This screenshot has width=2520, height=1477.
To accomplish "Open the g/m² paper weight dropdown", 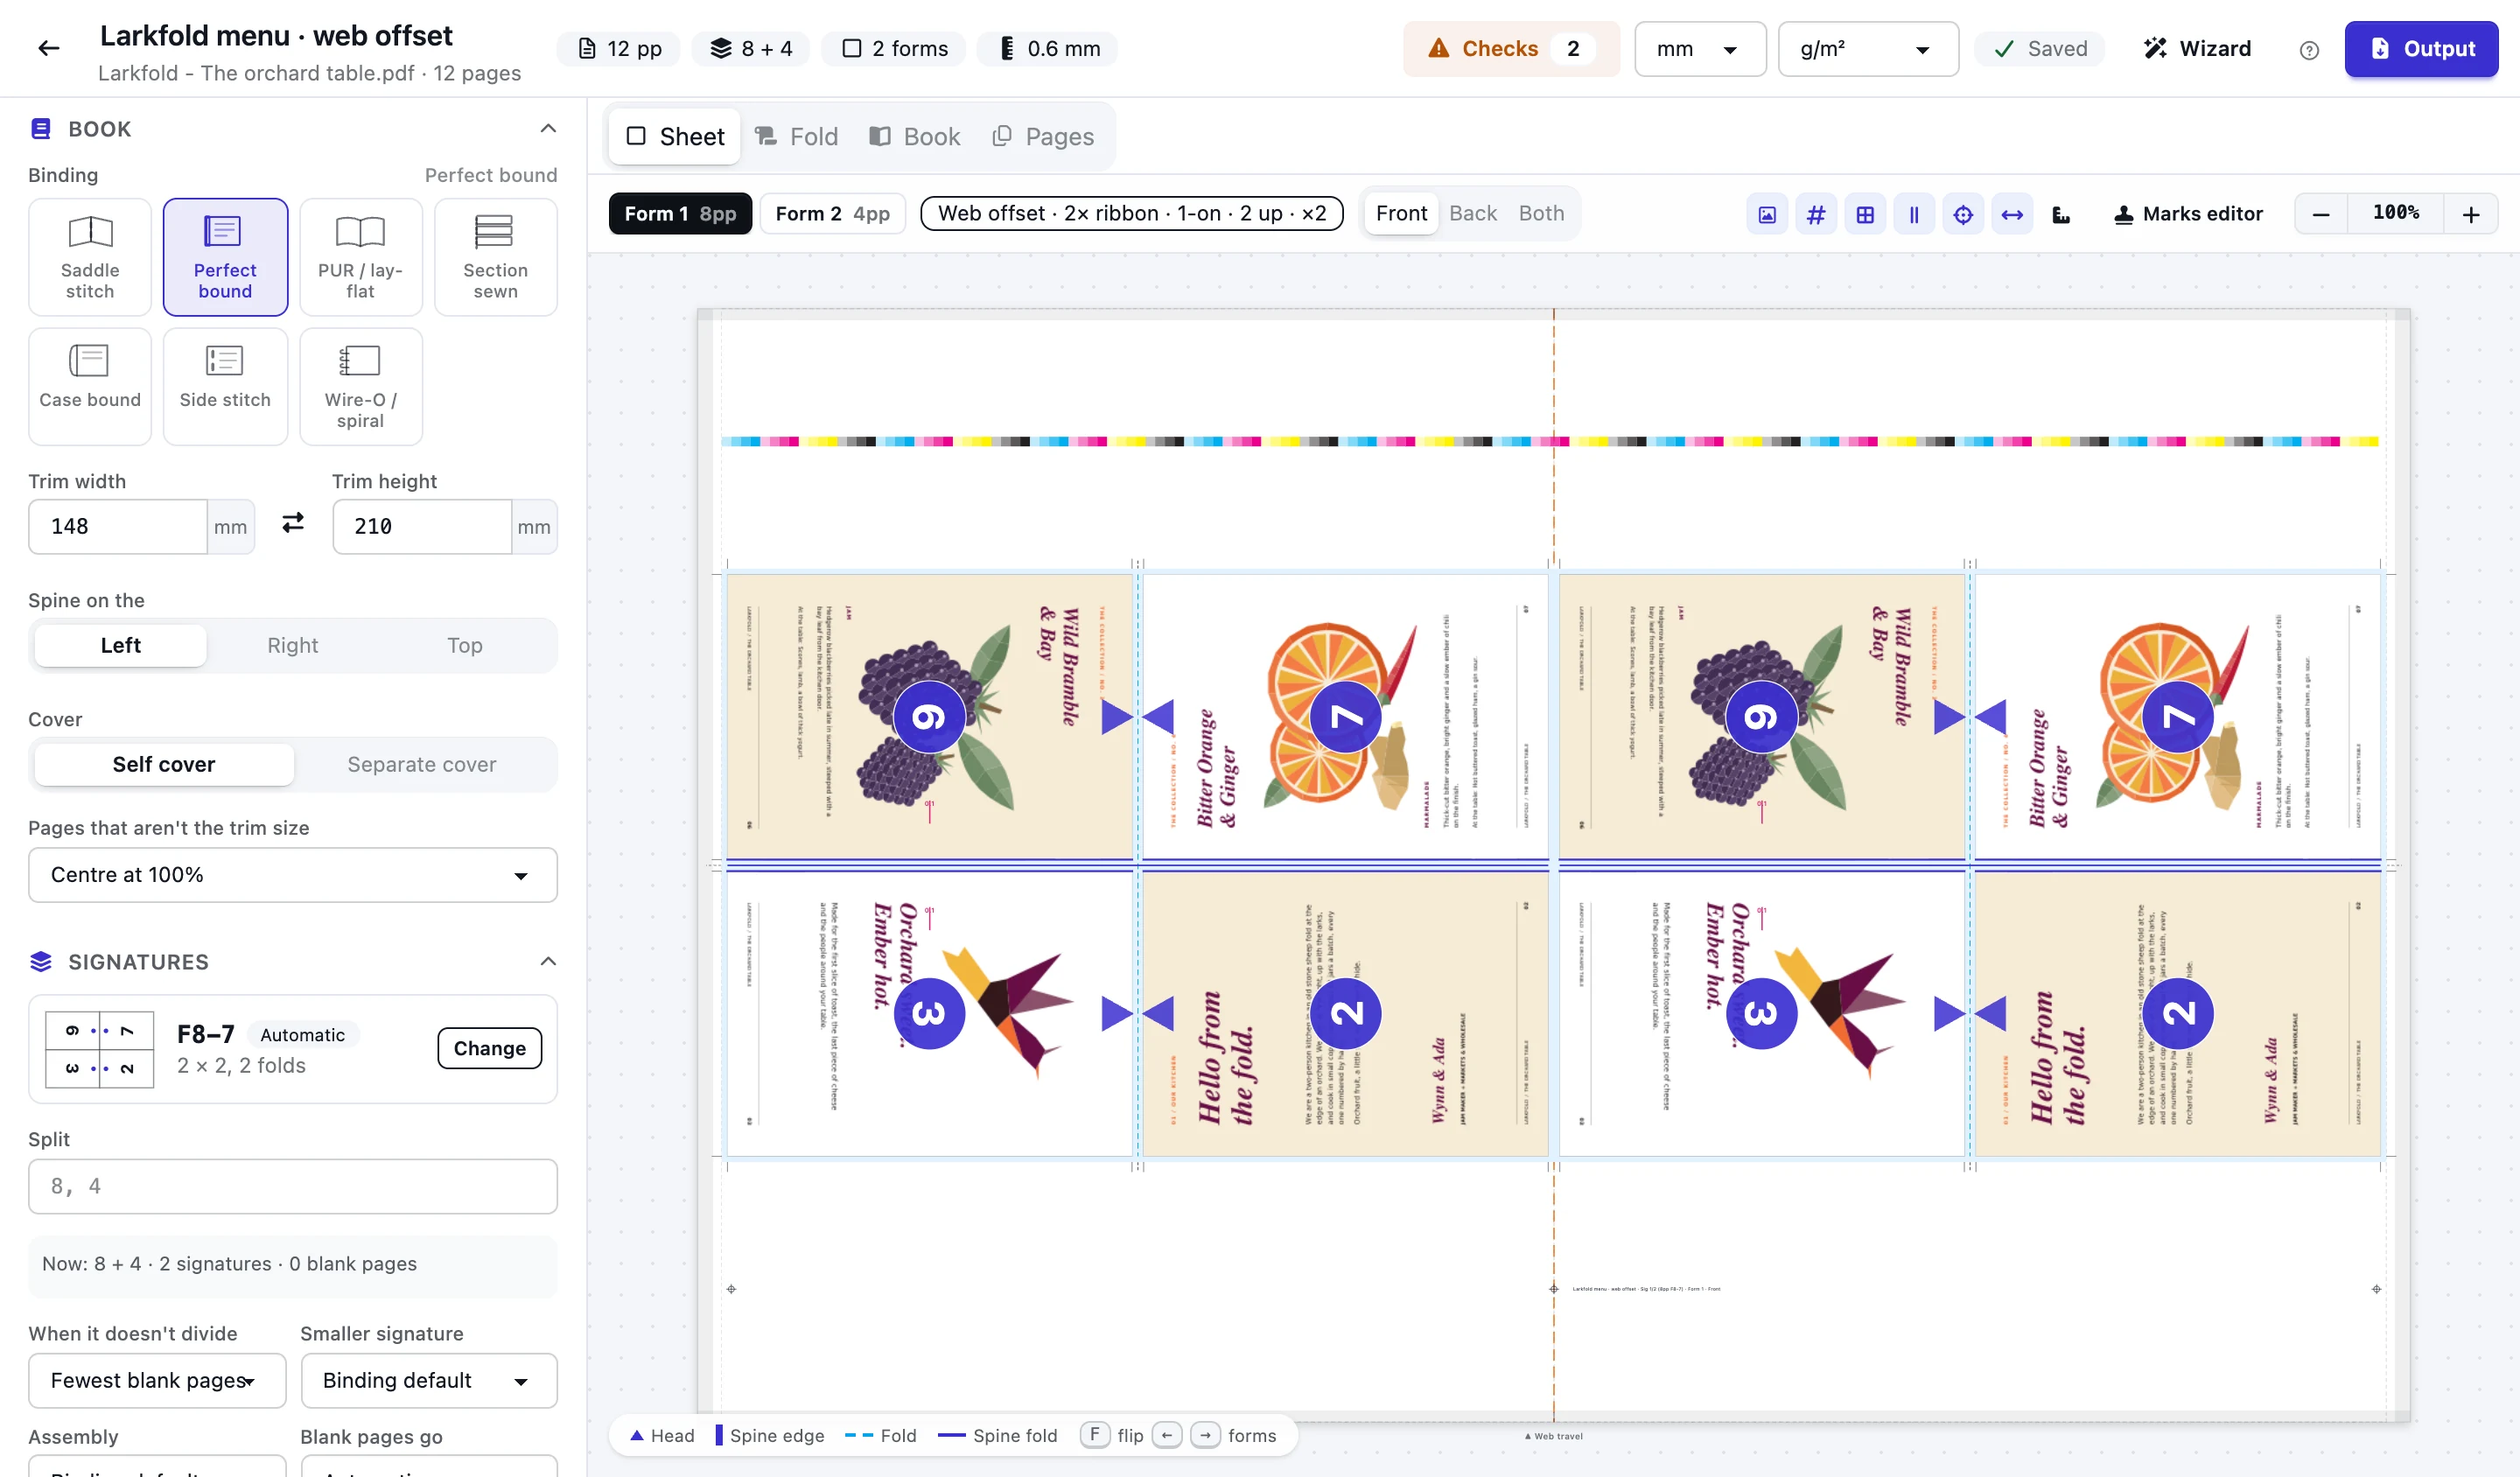I will click(x=1867, y=49).
